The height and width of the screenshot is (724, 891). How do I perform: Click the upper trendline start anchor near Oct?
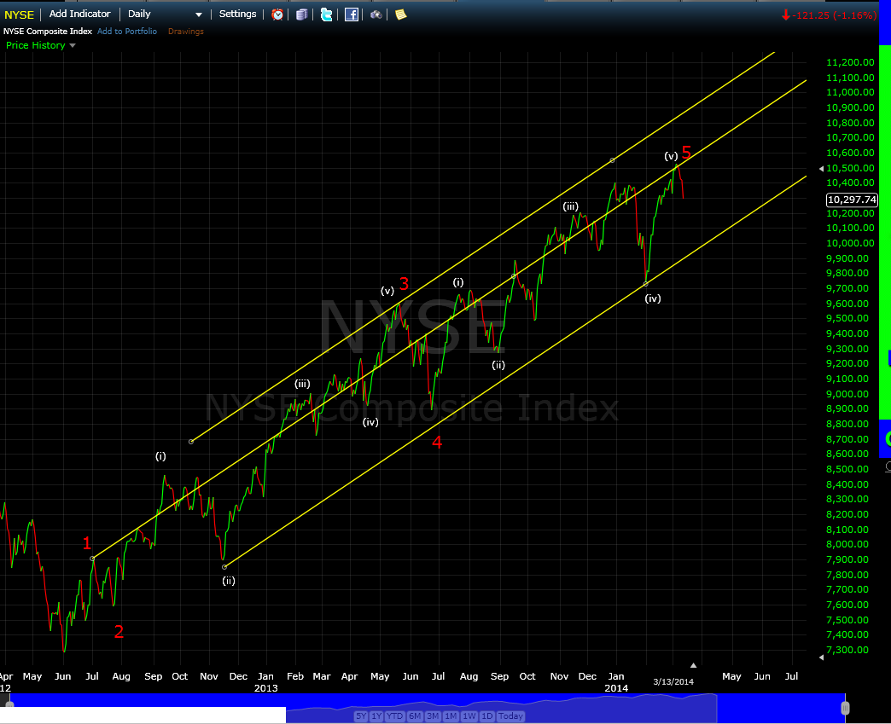point(191,441)
